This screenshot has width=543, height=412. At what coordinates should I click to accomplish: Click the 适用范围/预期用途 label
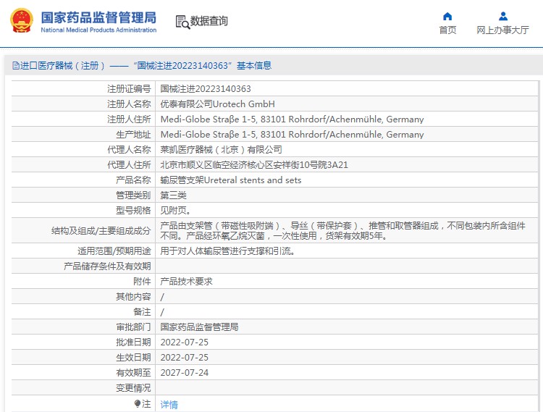pyautogui.click(x=114, y=251)
